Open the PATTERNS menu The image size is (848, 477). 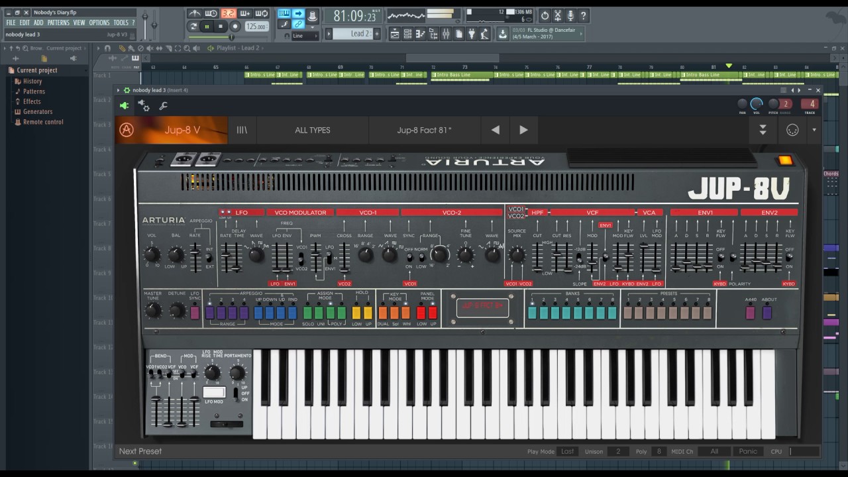pos(58,23)
